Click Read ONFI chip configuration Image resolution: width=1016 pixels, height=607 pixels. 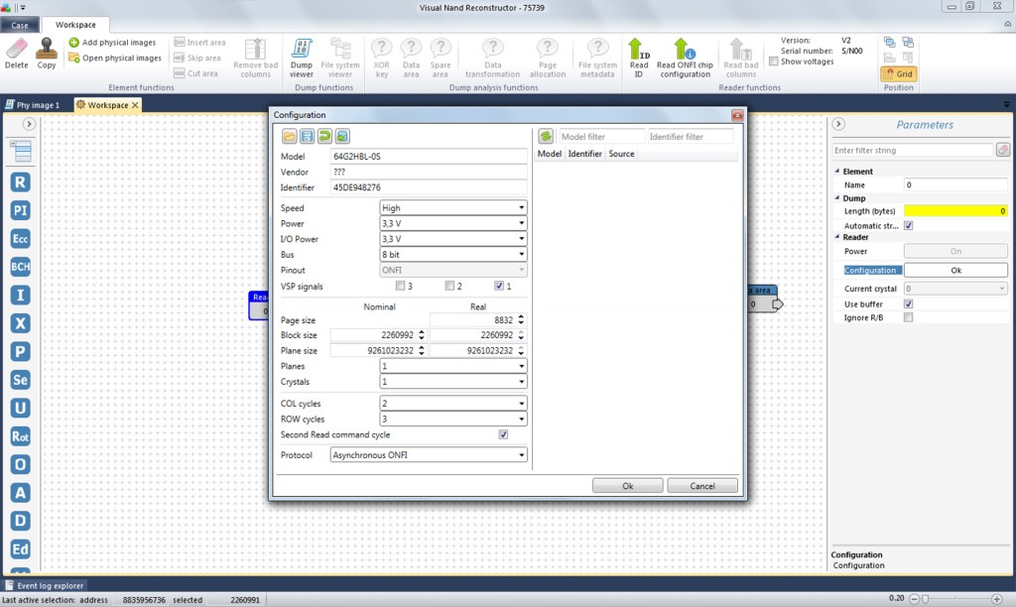pyautogui.click(x=685, y=57)
